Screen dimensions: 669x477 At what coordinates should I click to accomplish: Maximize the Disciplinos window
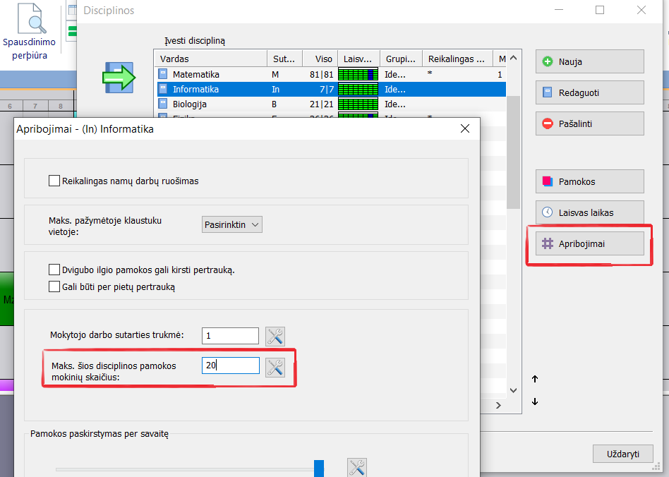[600, 10]
